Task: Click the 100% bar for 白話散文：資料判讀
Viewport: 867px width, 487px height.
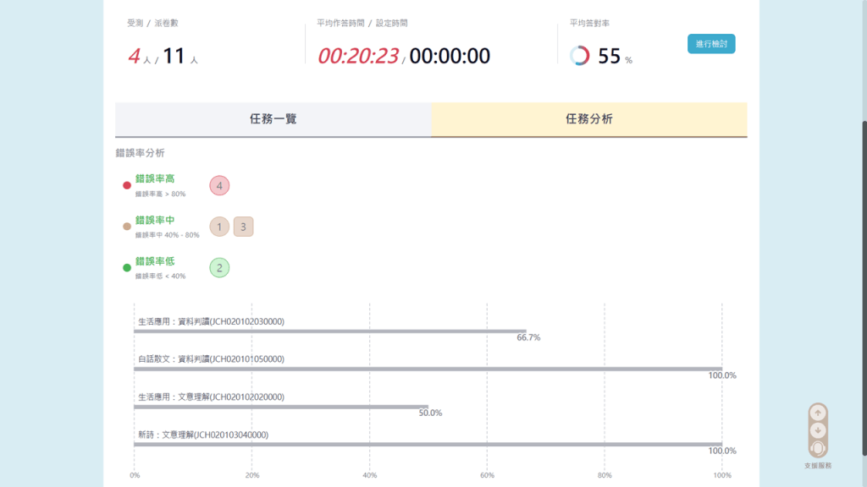Action: pyautogui.click(x=428, y=369)
